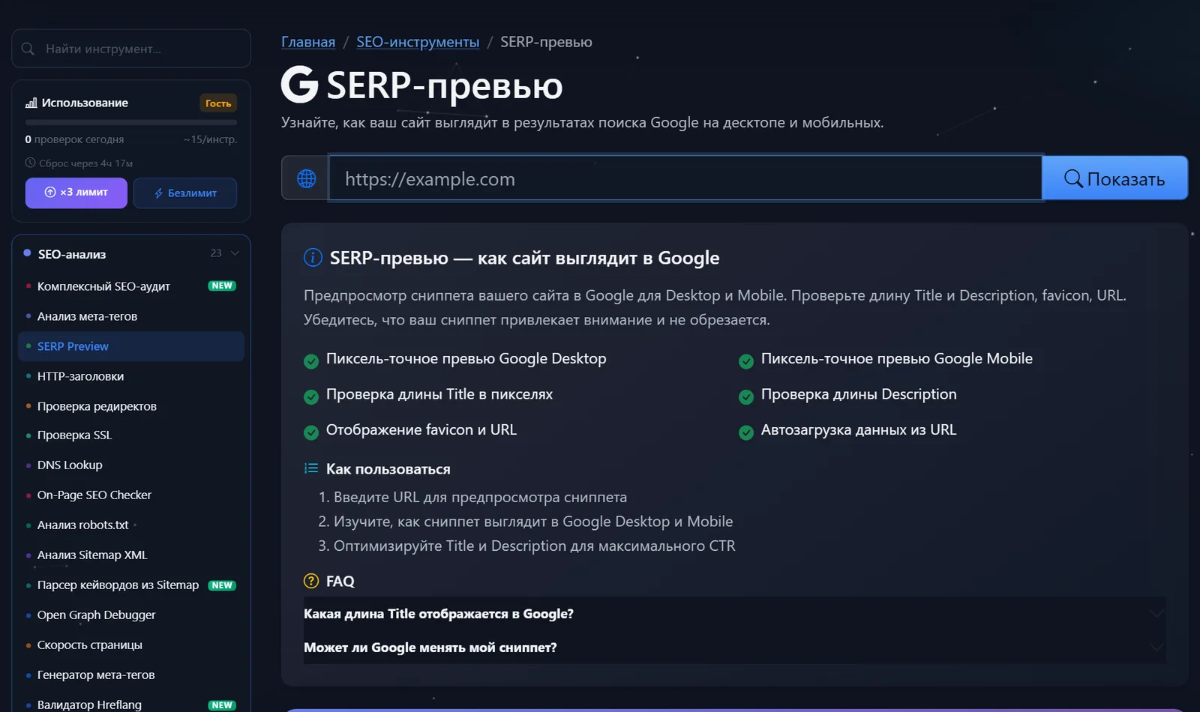Click the Показать button
The image size is (1200, 712).
[1114, 178]
